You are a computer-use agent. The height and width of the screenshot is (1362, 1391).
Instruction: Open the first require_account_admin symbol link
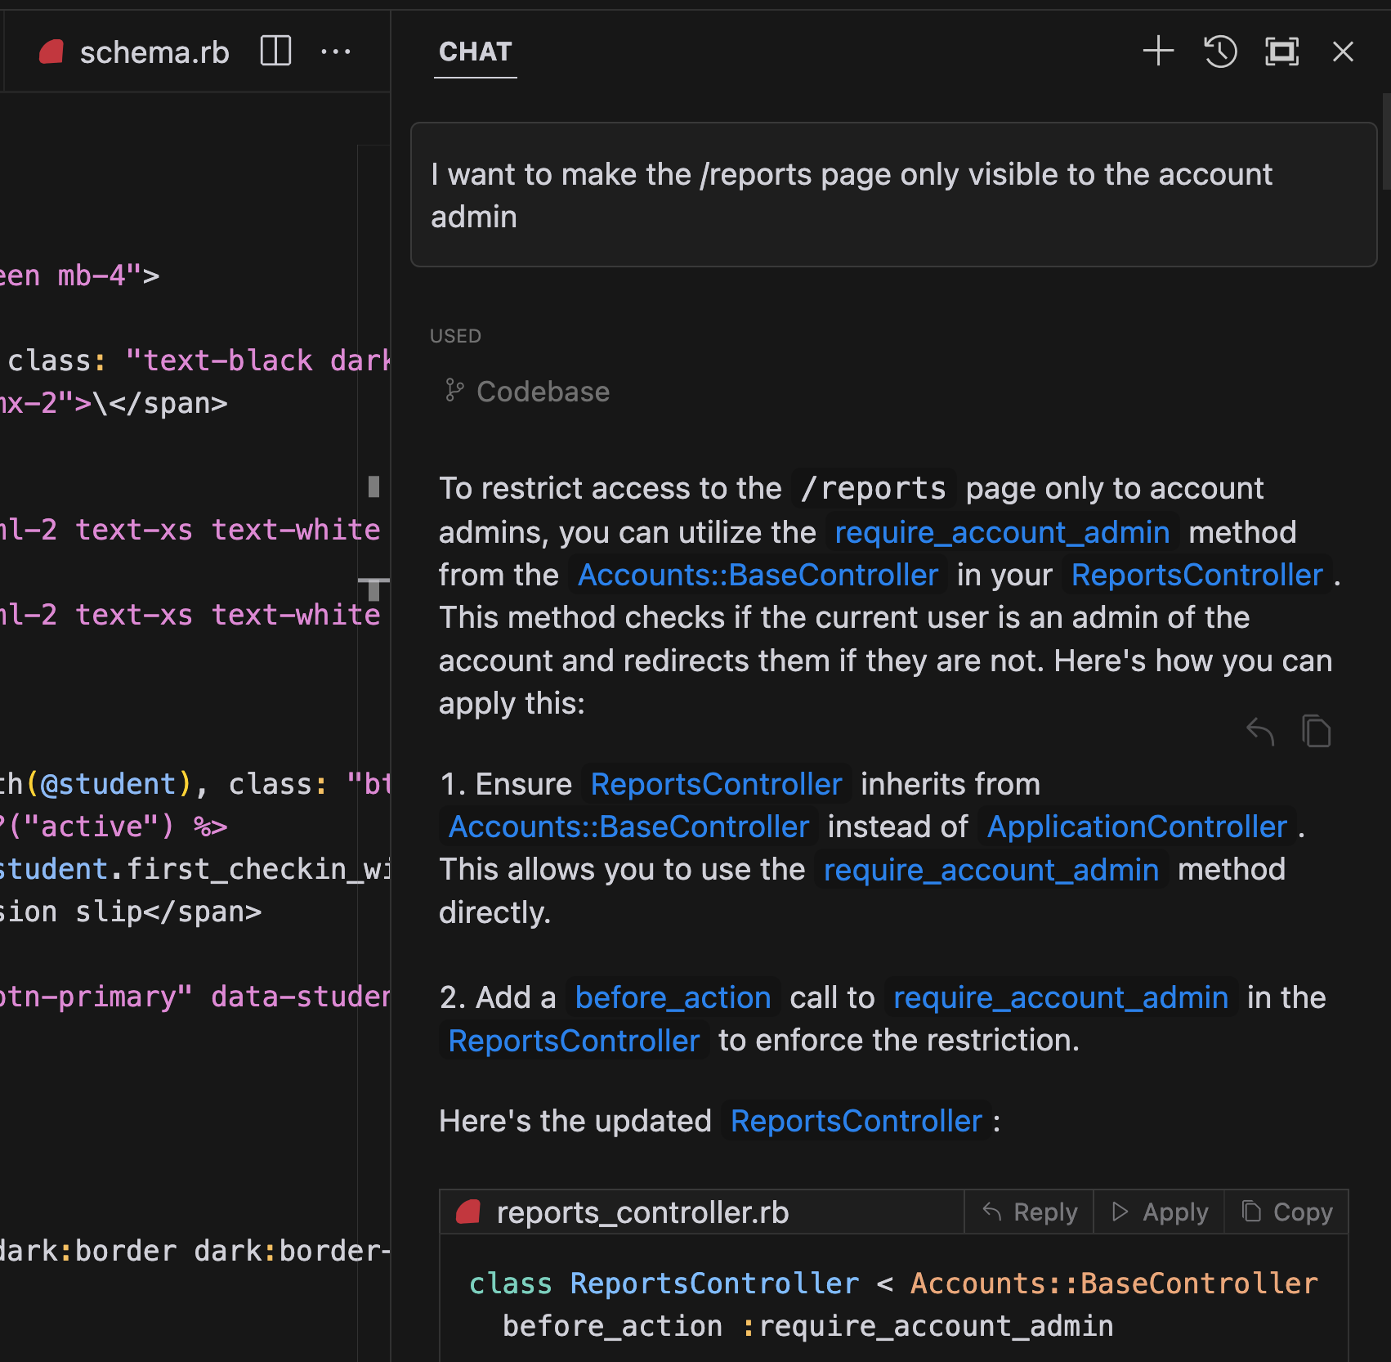click(x=1001, y=532)
